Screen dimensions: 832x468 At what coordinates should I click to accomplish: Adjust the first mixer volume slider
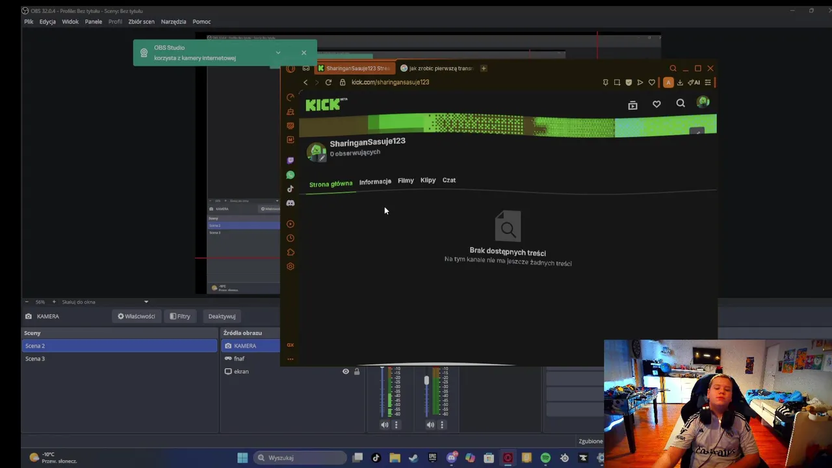point(382,393)
